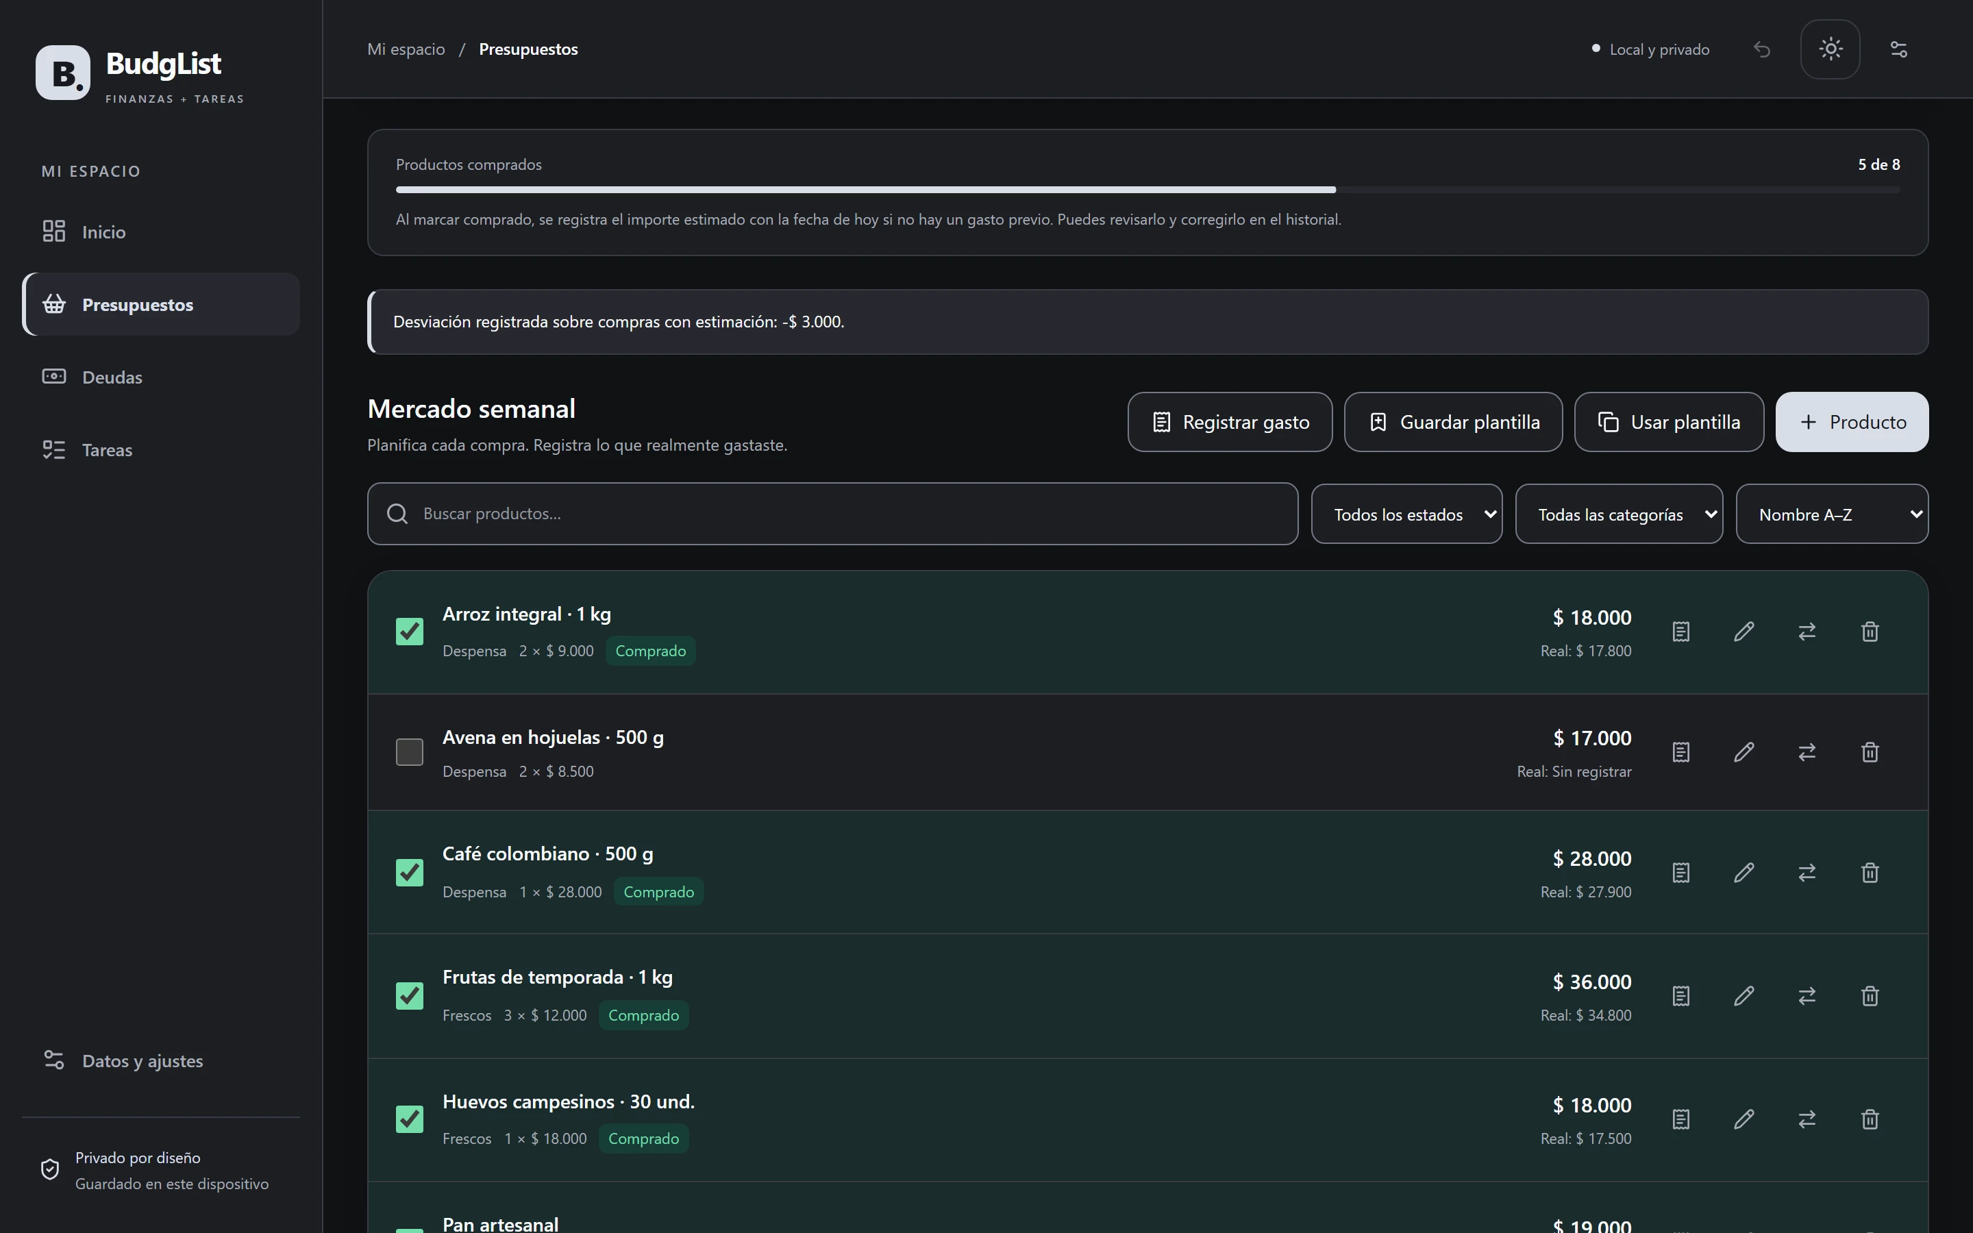
Task: Edit Avena en hojuelas with pencil icon
Action: [x=1744, y=752]
